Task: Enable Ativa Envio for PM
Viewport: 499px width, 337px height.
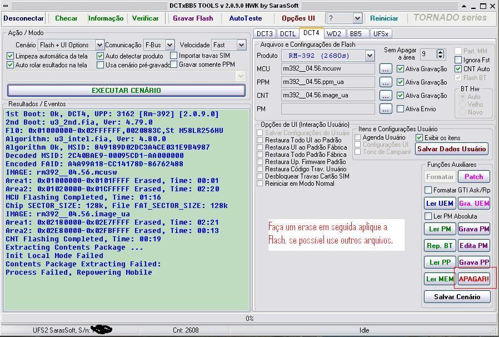Action: point(400,109)
